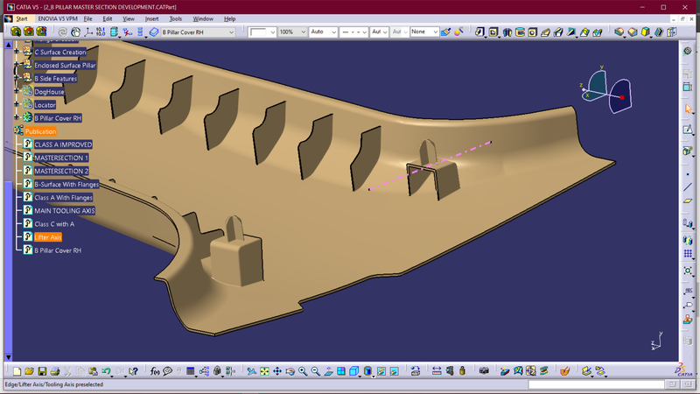
Task: Click the New document icon
Action: click(x=17, y=371)
